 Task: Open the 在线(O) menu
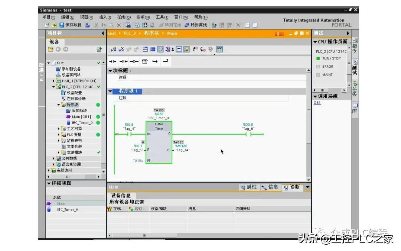coord(124,17)
